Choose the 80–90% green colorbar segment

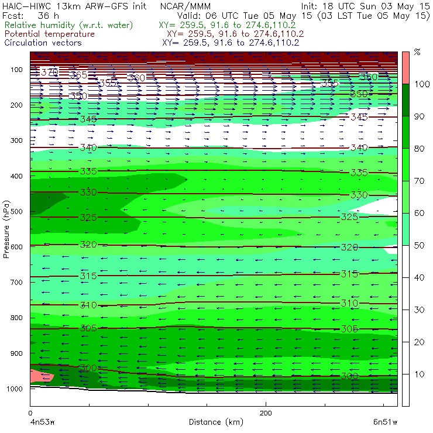405,132
